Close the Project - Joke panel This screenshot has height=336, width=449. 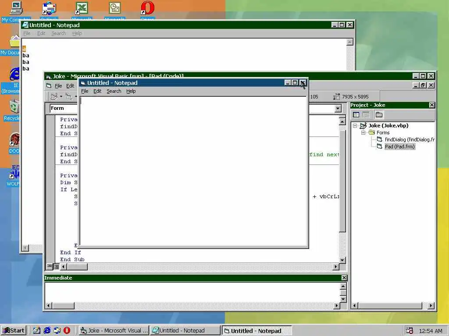click(432, 105)
